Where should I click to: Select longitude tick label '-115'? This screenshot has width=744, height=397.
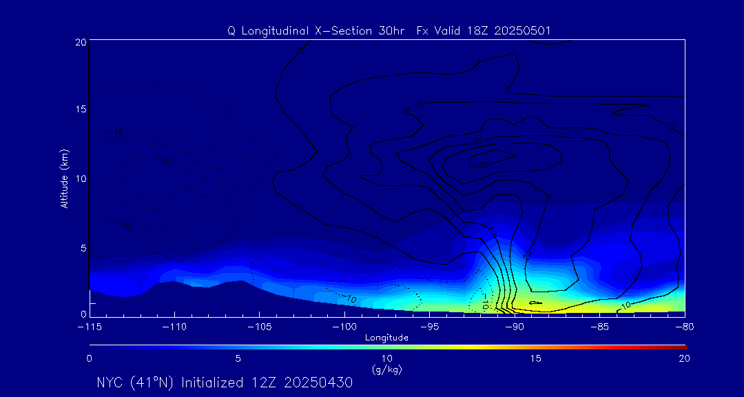[89, 327]
